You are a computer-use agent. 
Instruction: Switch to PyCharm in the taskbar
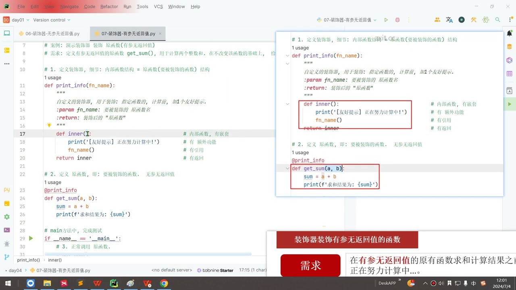pos(114,284)
